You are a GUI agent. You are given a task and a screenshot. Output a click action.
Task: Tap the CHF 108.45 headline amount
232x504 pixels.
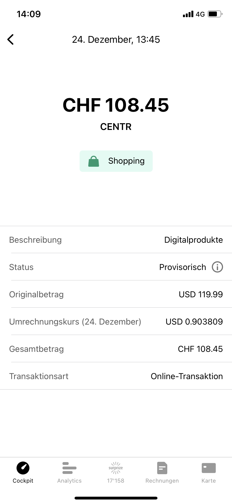(x=116, y=105)
